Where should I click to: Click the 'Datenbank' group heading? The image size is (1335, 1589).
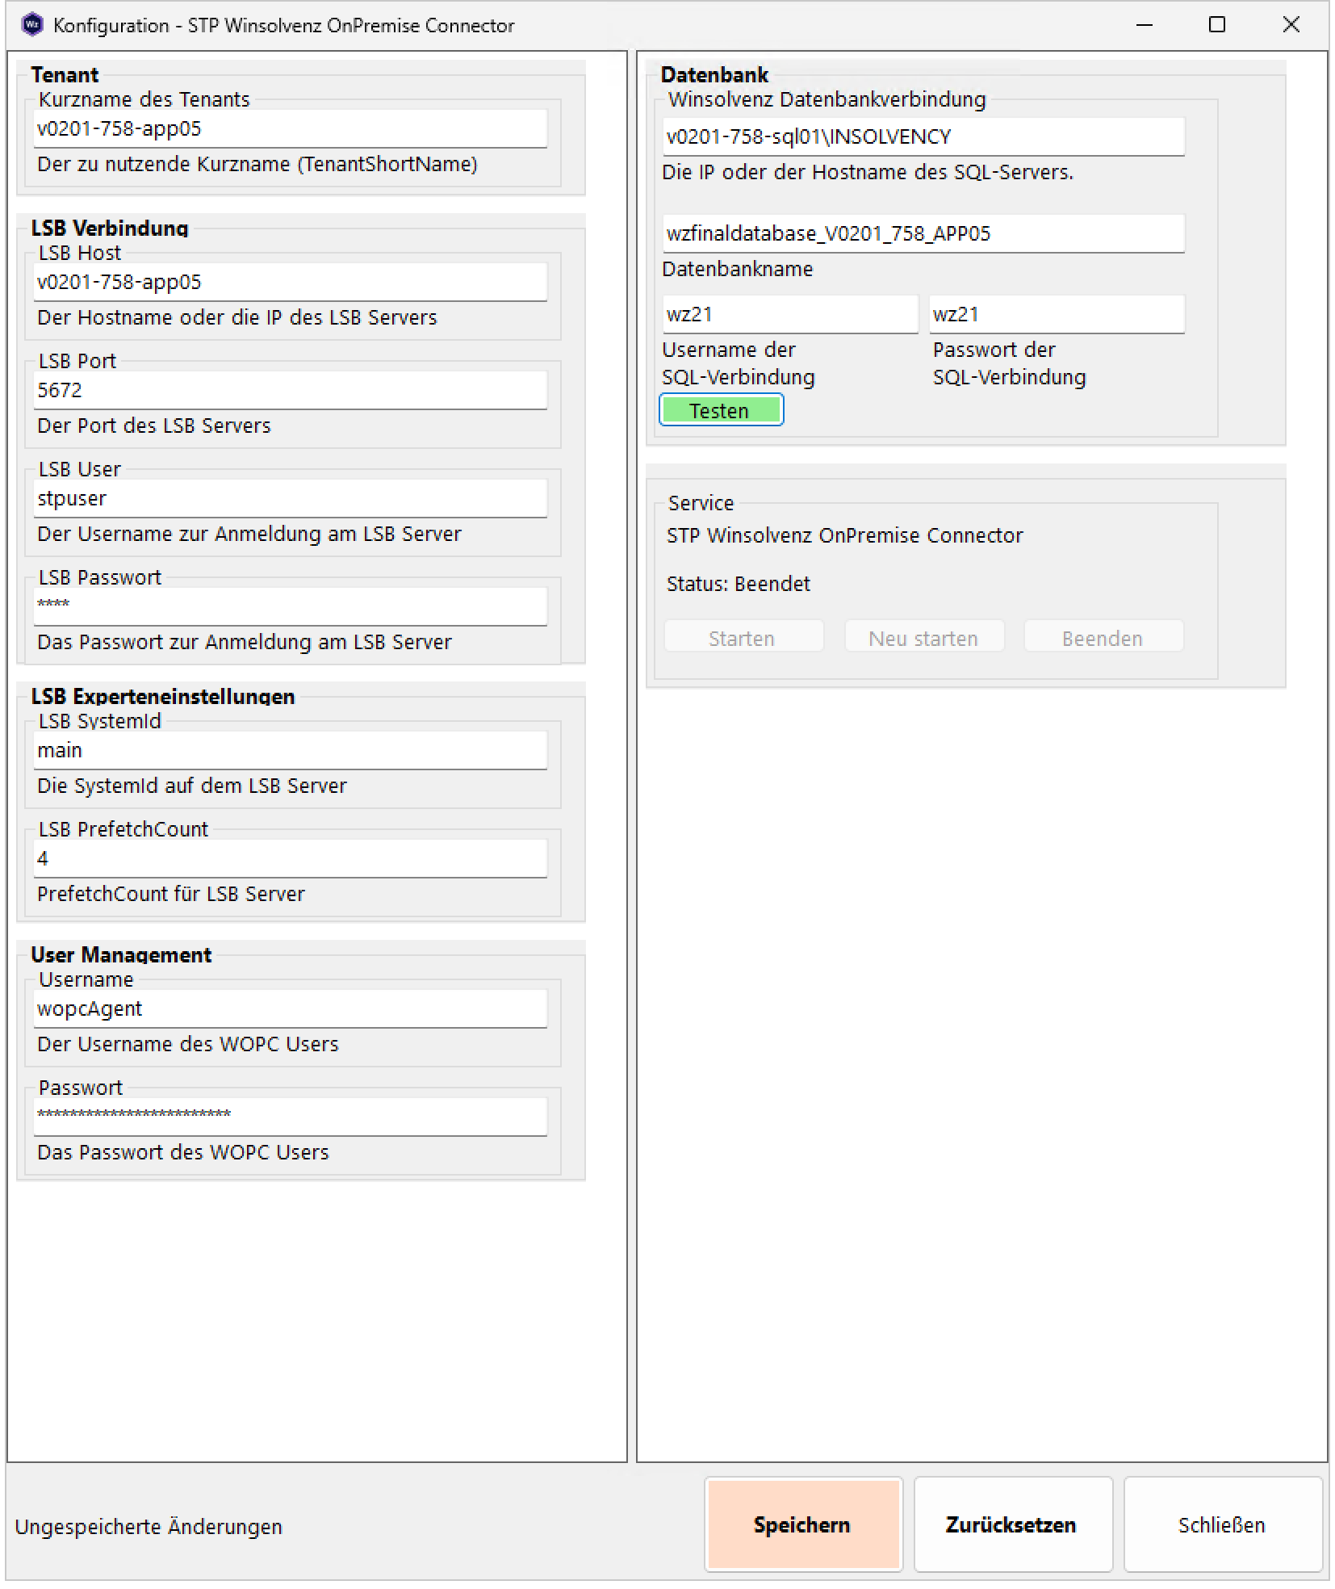pos(714,75)
